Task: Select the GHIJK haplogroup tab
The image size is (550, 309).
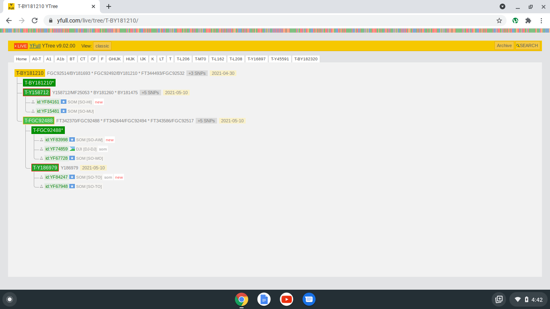Action: [x=115, y=59]
